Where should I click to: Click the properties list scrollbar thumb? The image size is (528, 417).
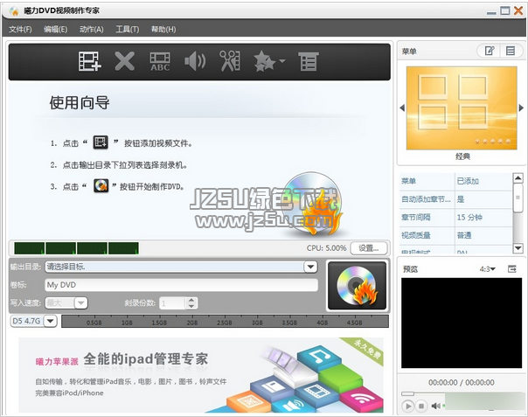click(x=518, y=198)
